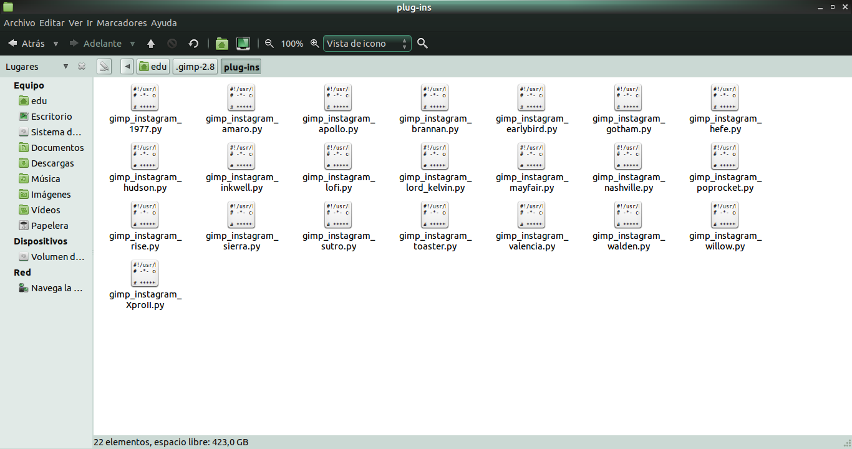Screen dimensions: 852x449
Task: Open the Marcadores menu
Action: click(122, 23)
